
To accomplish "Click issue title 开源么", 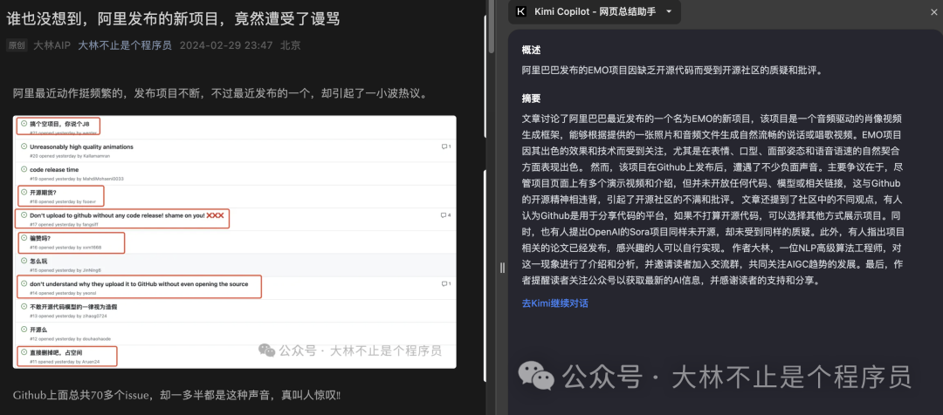I will click(38, 330).
